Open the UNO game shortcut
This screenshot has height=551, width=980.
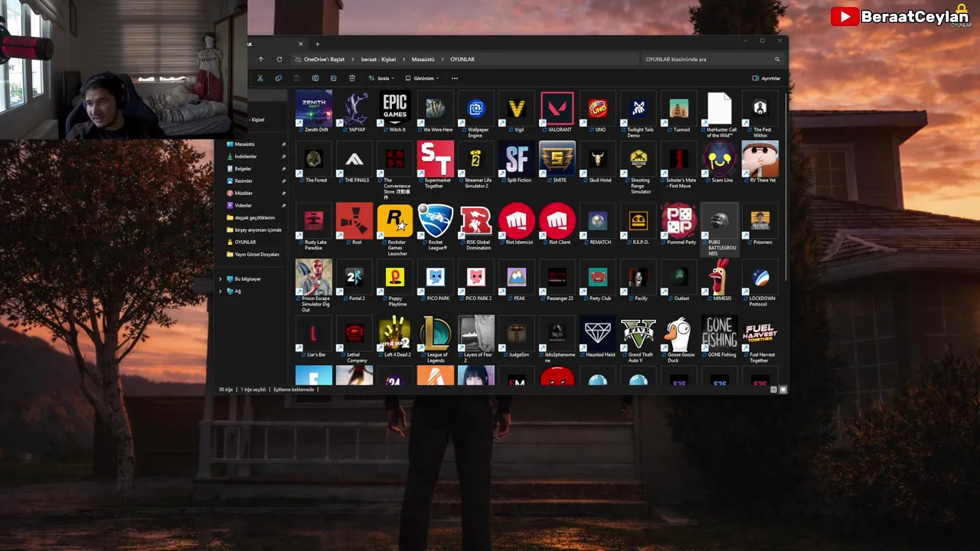pos(598,109)
